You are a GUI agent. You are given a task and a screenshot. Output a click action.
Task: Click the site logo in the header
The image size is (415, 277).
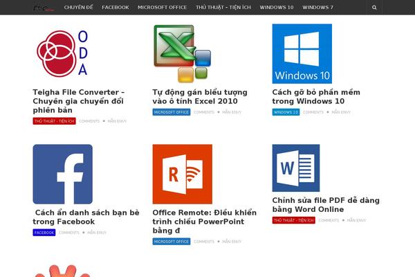[44, 8]
